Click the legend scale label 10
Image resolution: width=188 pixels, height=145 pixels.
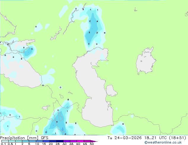pyautogui.click(x=37, y=144)
